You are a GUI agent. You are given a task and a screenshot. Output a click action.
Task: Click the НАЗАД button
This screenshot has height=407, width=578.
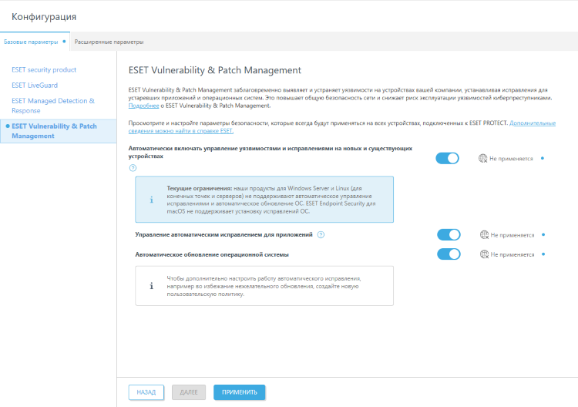(x=146, y=392)
